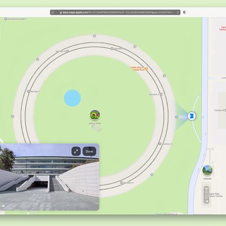This screenshot has height=226, width=226.
Task: Click the lock icon in the address bar
Action: click(60, 12)
